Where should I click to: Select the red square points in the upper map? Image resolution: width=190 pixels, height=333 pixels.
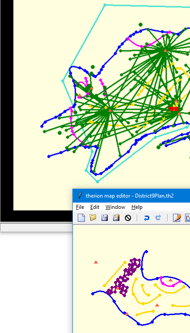point(174,109)
